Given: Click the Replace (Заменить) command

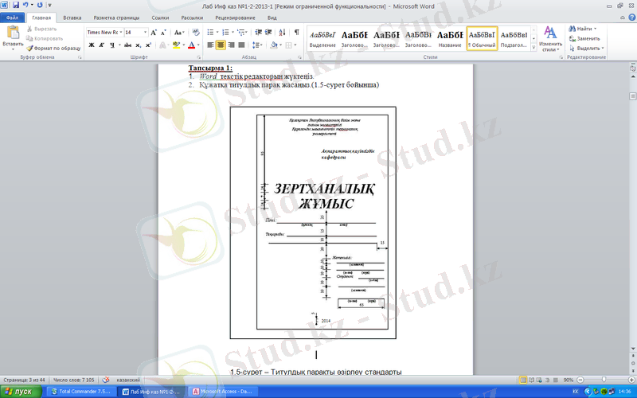Looking at the screenshot, I should click(585, 38).
